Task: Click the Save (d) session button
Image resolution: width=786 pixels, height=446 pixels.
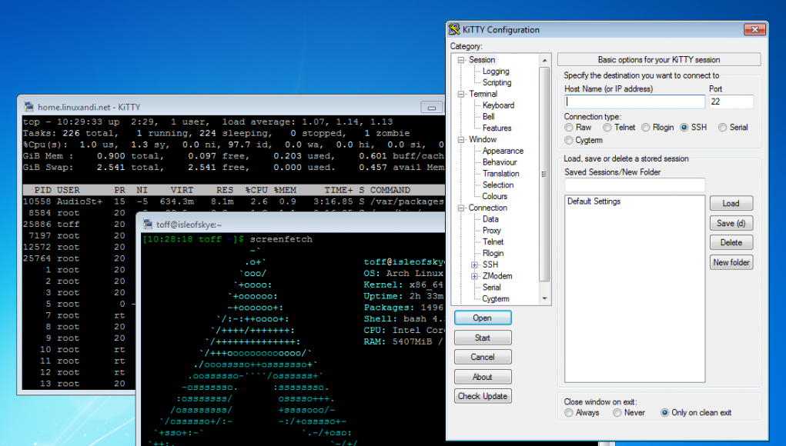Action: 731,223
